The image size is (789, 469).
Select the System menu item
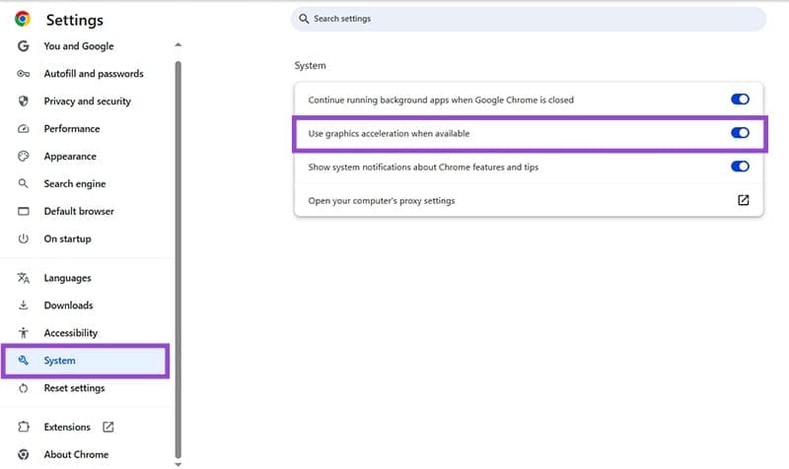(86, 361)
